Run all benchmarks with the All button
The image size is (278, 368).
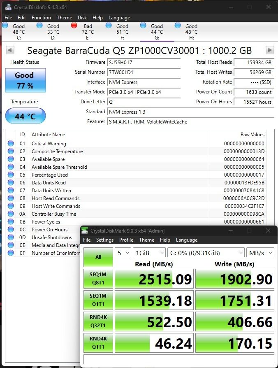tap(98, 257)
